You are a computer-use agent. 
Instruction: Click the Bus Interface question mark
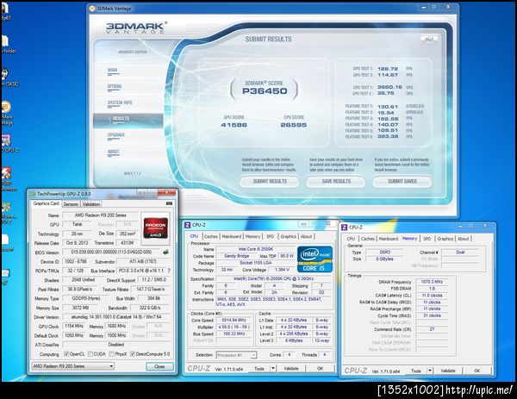point(169,271)
